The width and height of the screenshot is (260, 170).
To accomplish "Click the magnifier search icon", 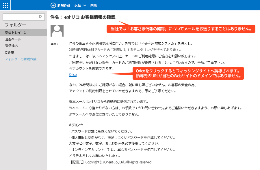I will point(40,16).
